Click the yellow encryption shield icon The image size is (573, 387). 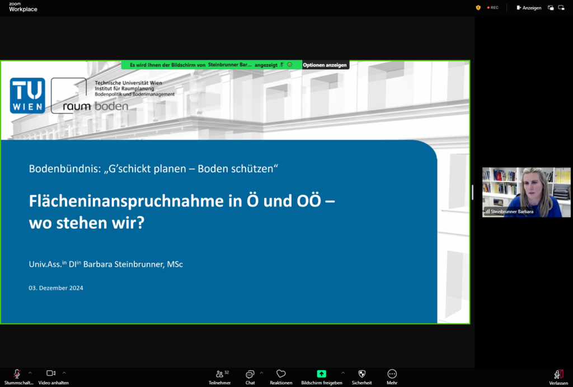(478, 8)
